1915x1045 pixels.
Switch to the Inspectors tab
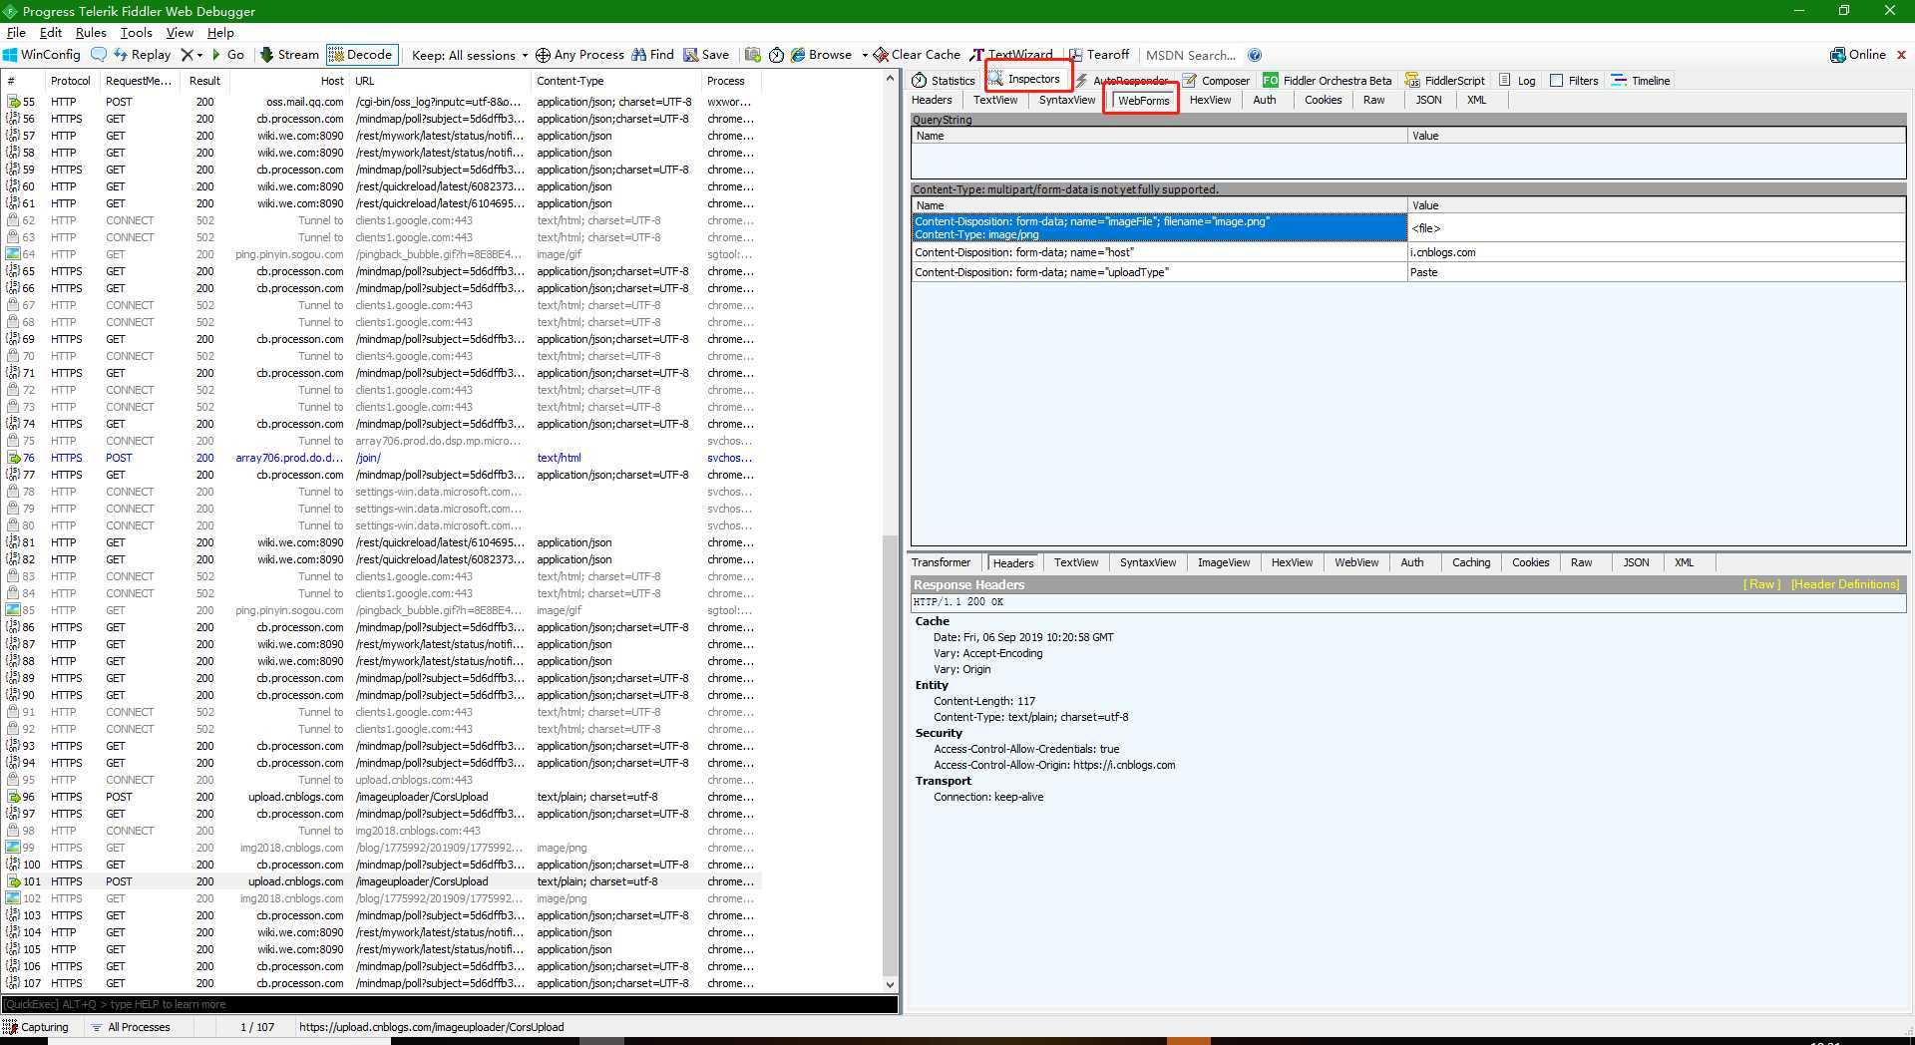[1025, 79]
